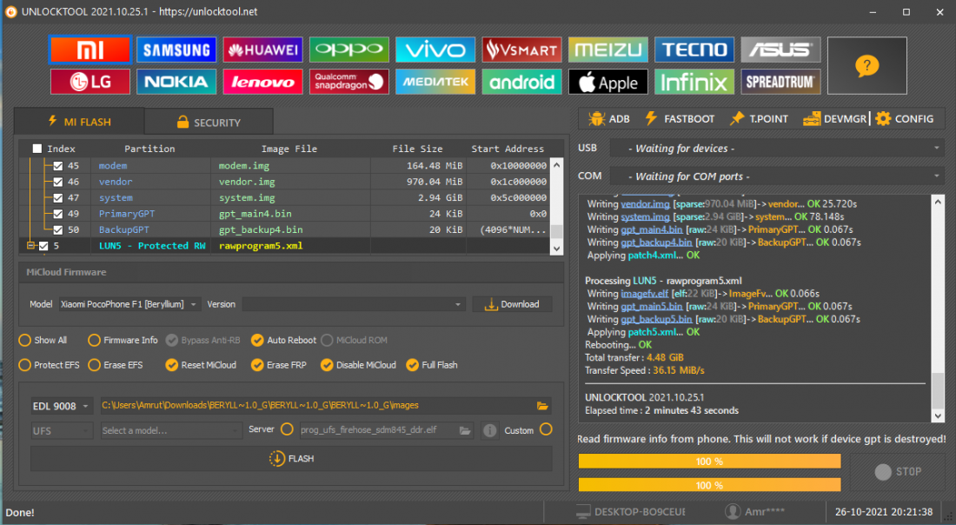Open the MediaTek chipset module
This screenshot has width=956, height=525.
point(435,82)
